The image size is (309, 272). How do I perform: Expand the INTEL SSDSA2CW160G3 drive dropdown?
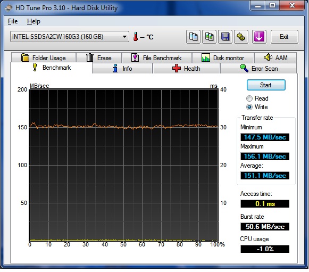[70, 37]
